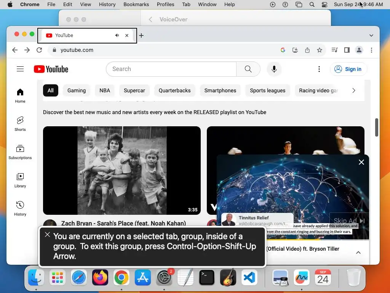Click the search magnifier button
390x293 pixels.
(248, 69)
